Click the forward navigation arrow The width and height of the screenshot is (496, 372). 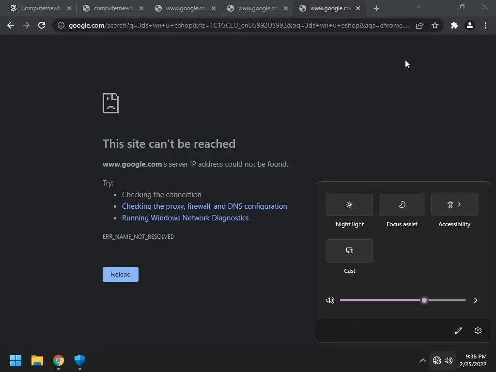click(26, 25)
